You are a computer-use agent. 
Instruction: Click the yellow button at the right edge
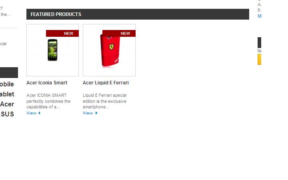[259, 59]
